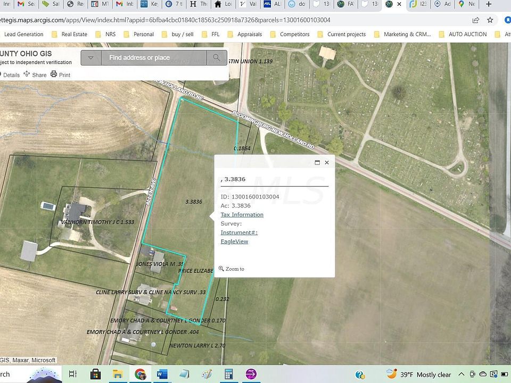Open the PDF app on the taskbar
511x383 pixels.
pos(251,374)
